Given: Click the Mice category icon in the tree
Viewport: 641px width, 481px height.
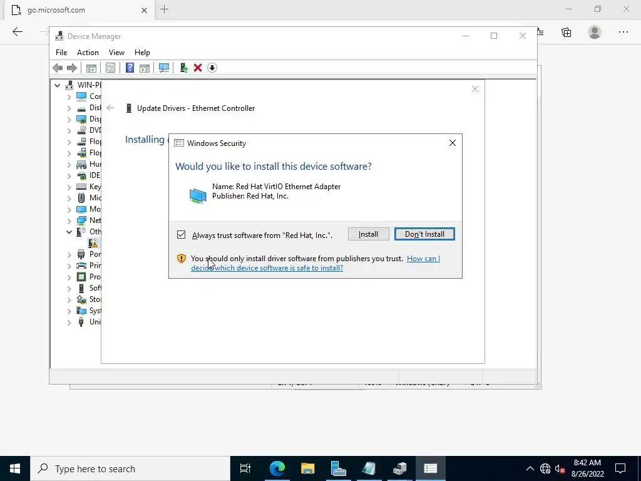Looking at the screenshot, I should click(81, 198).
